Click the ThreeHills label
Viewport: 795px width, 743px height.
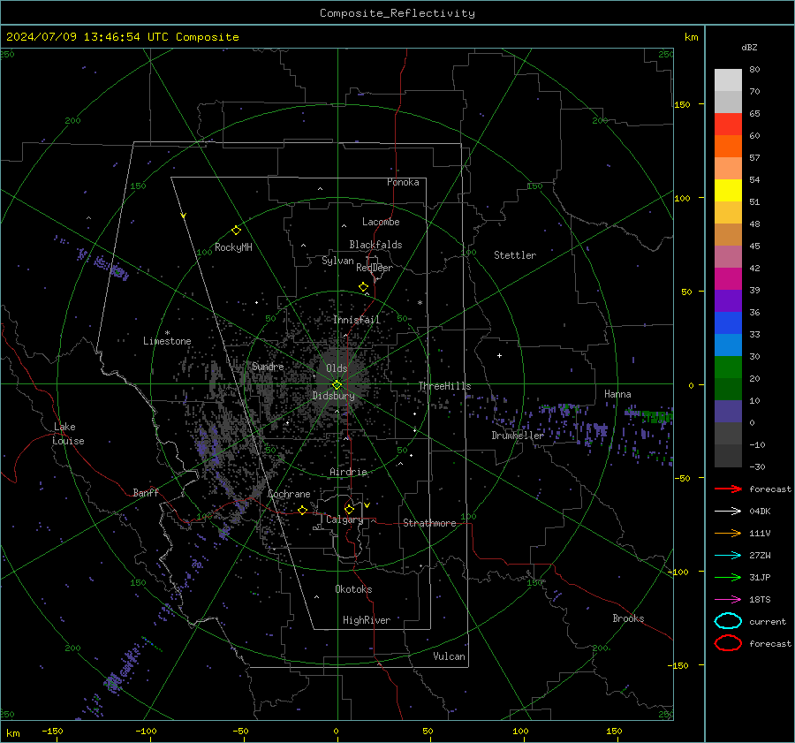(x=444, y=386)
